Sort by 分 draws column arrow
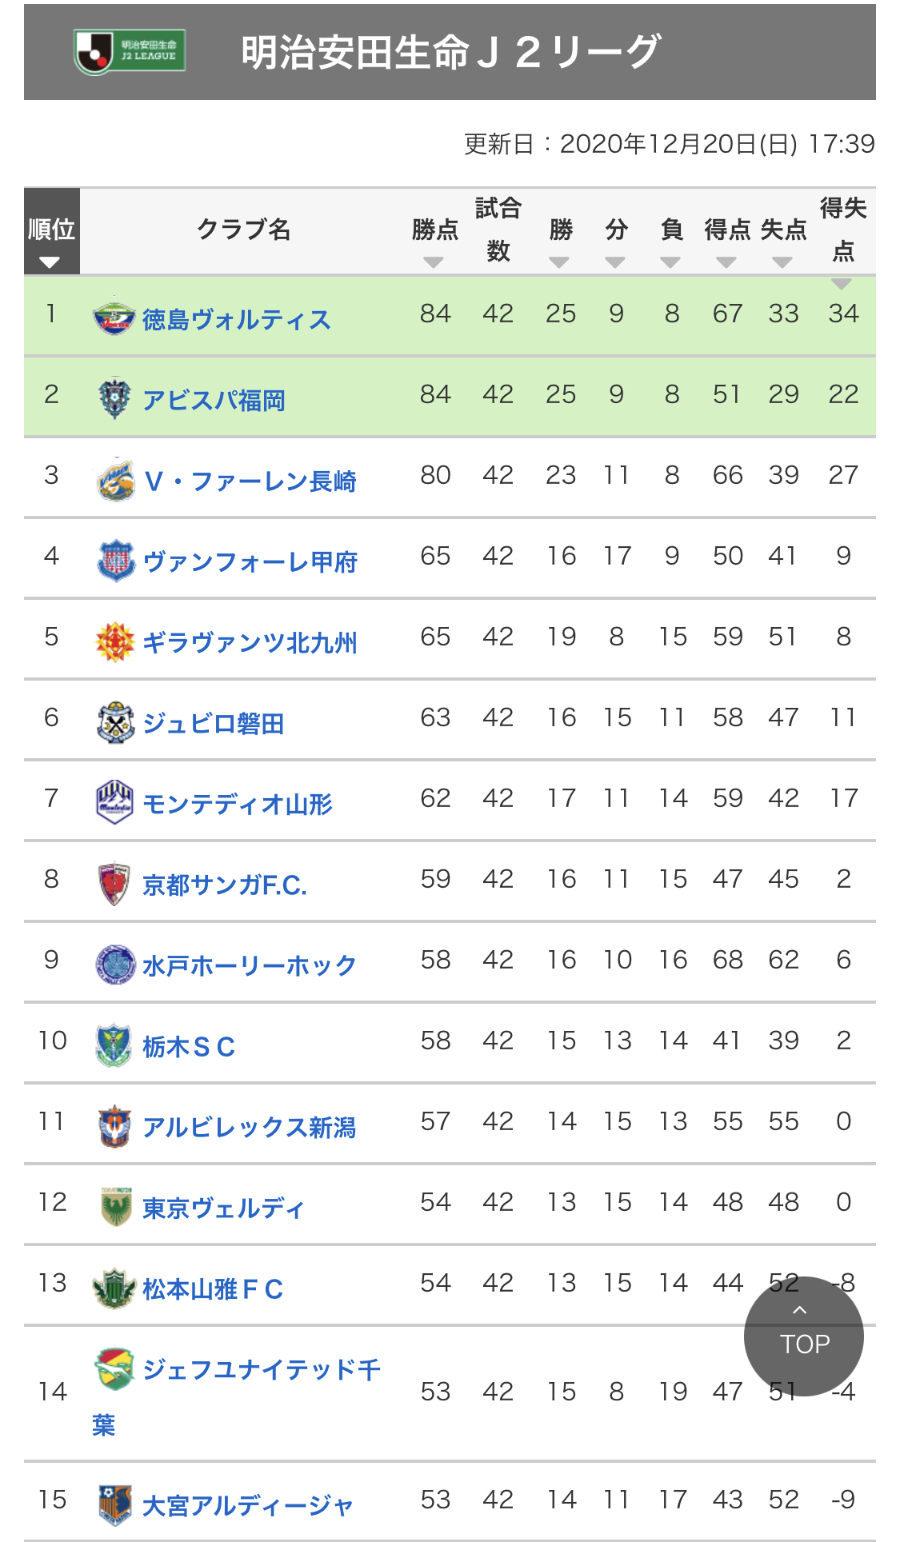This screenshot has width=900, height=1542. pos(615,262)
